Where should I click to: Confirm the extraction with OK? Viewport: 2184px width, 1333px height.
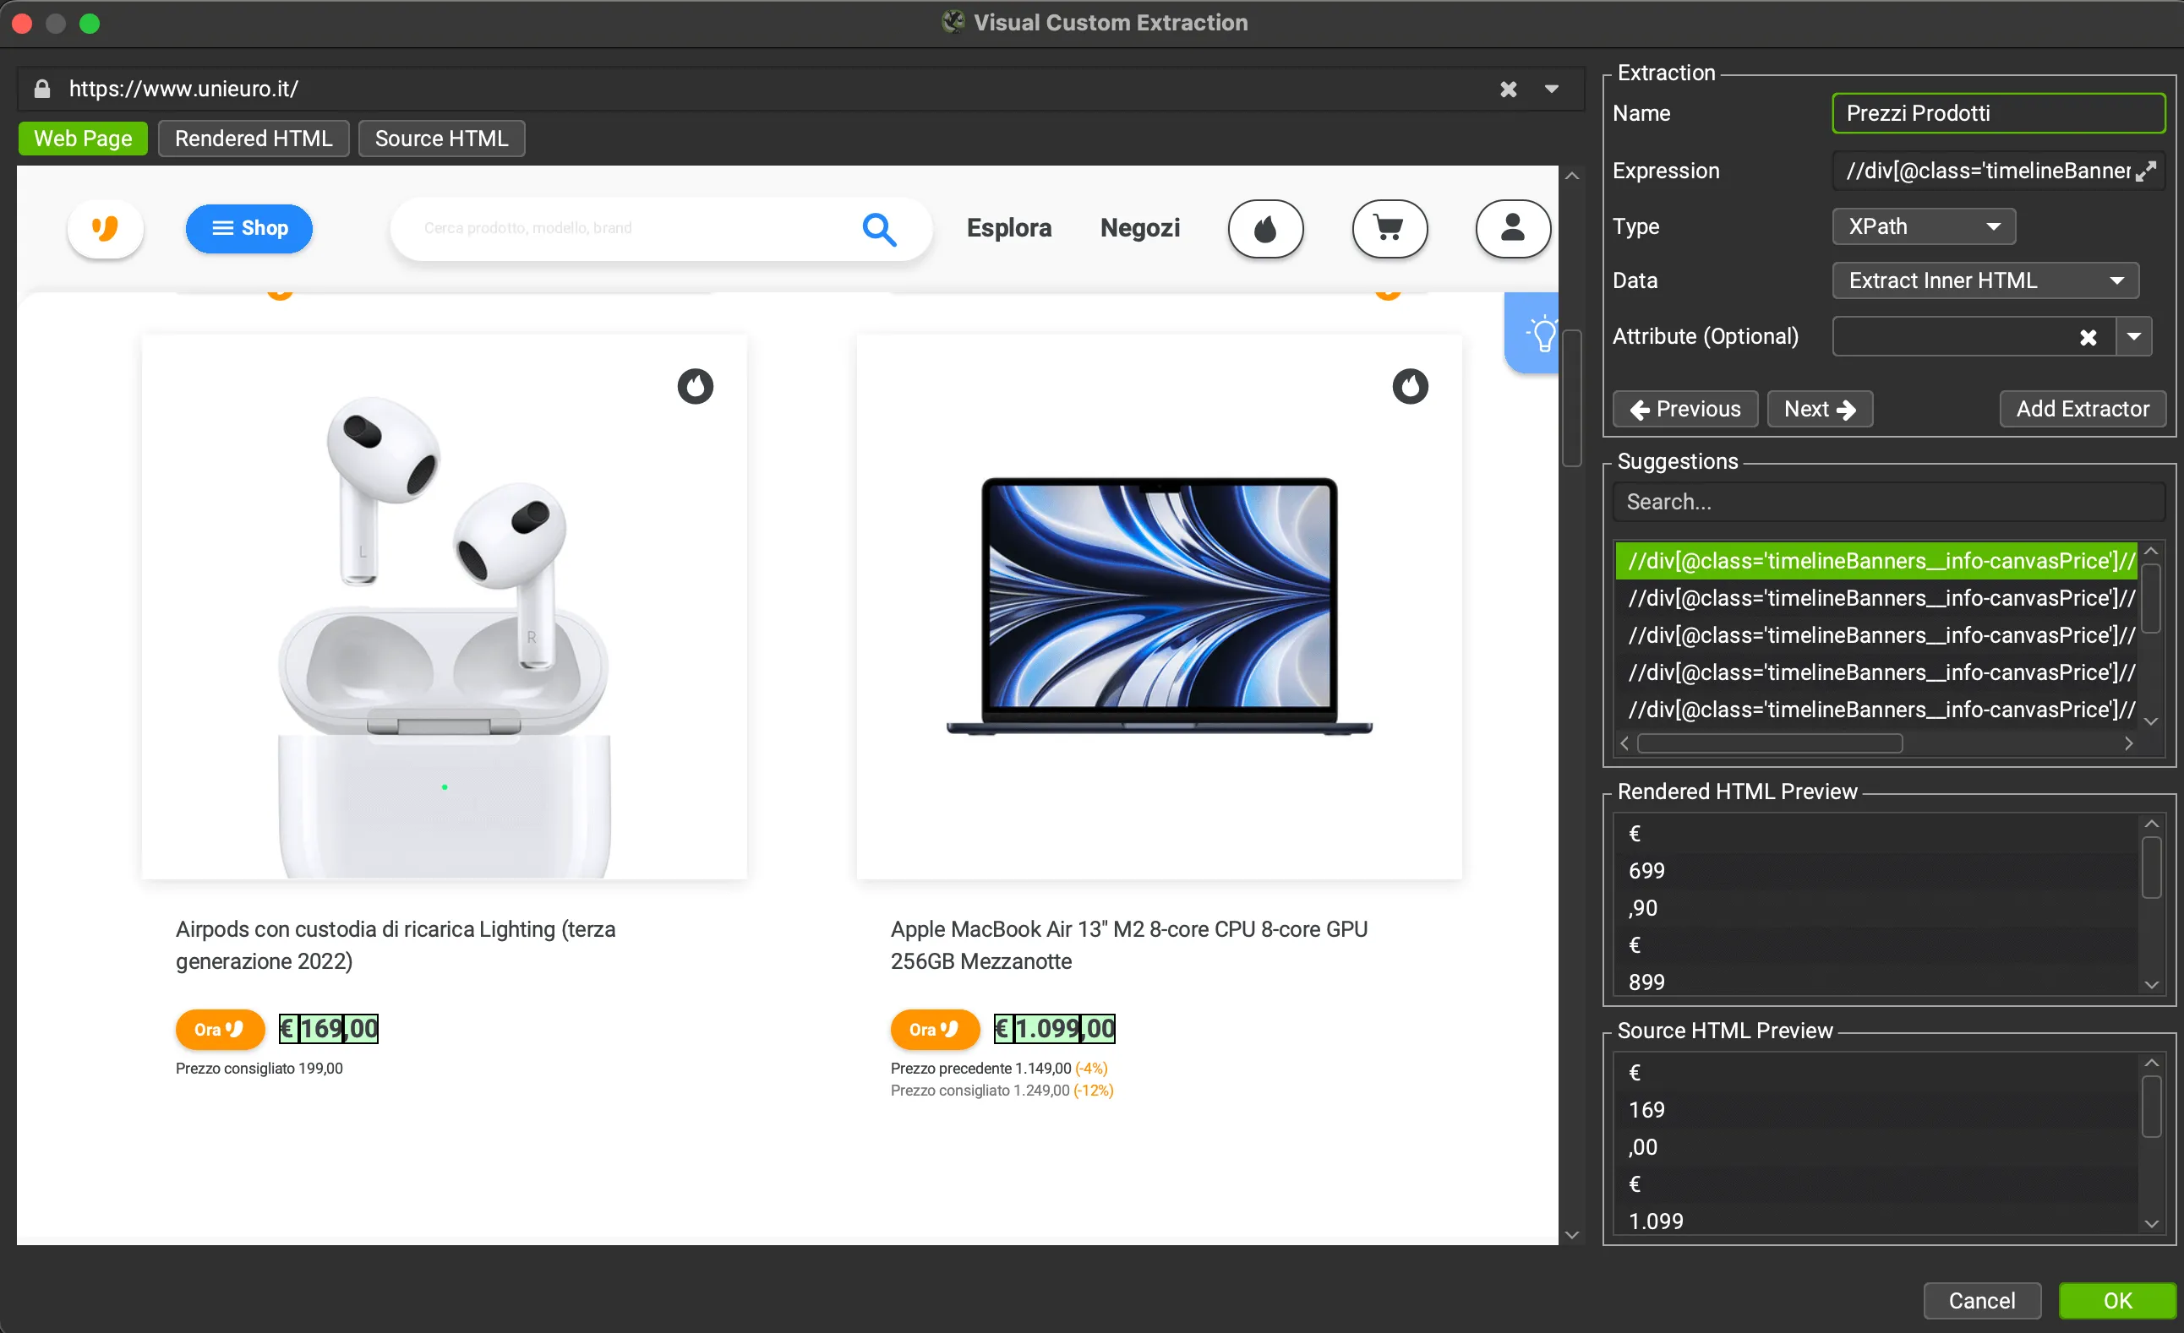2116,1300
